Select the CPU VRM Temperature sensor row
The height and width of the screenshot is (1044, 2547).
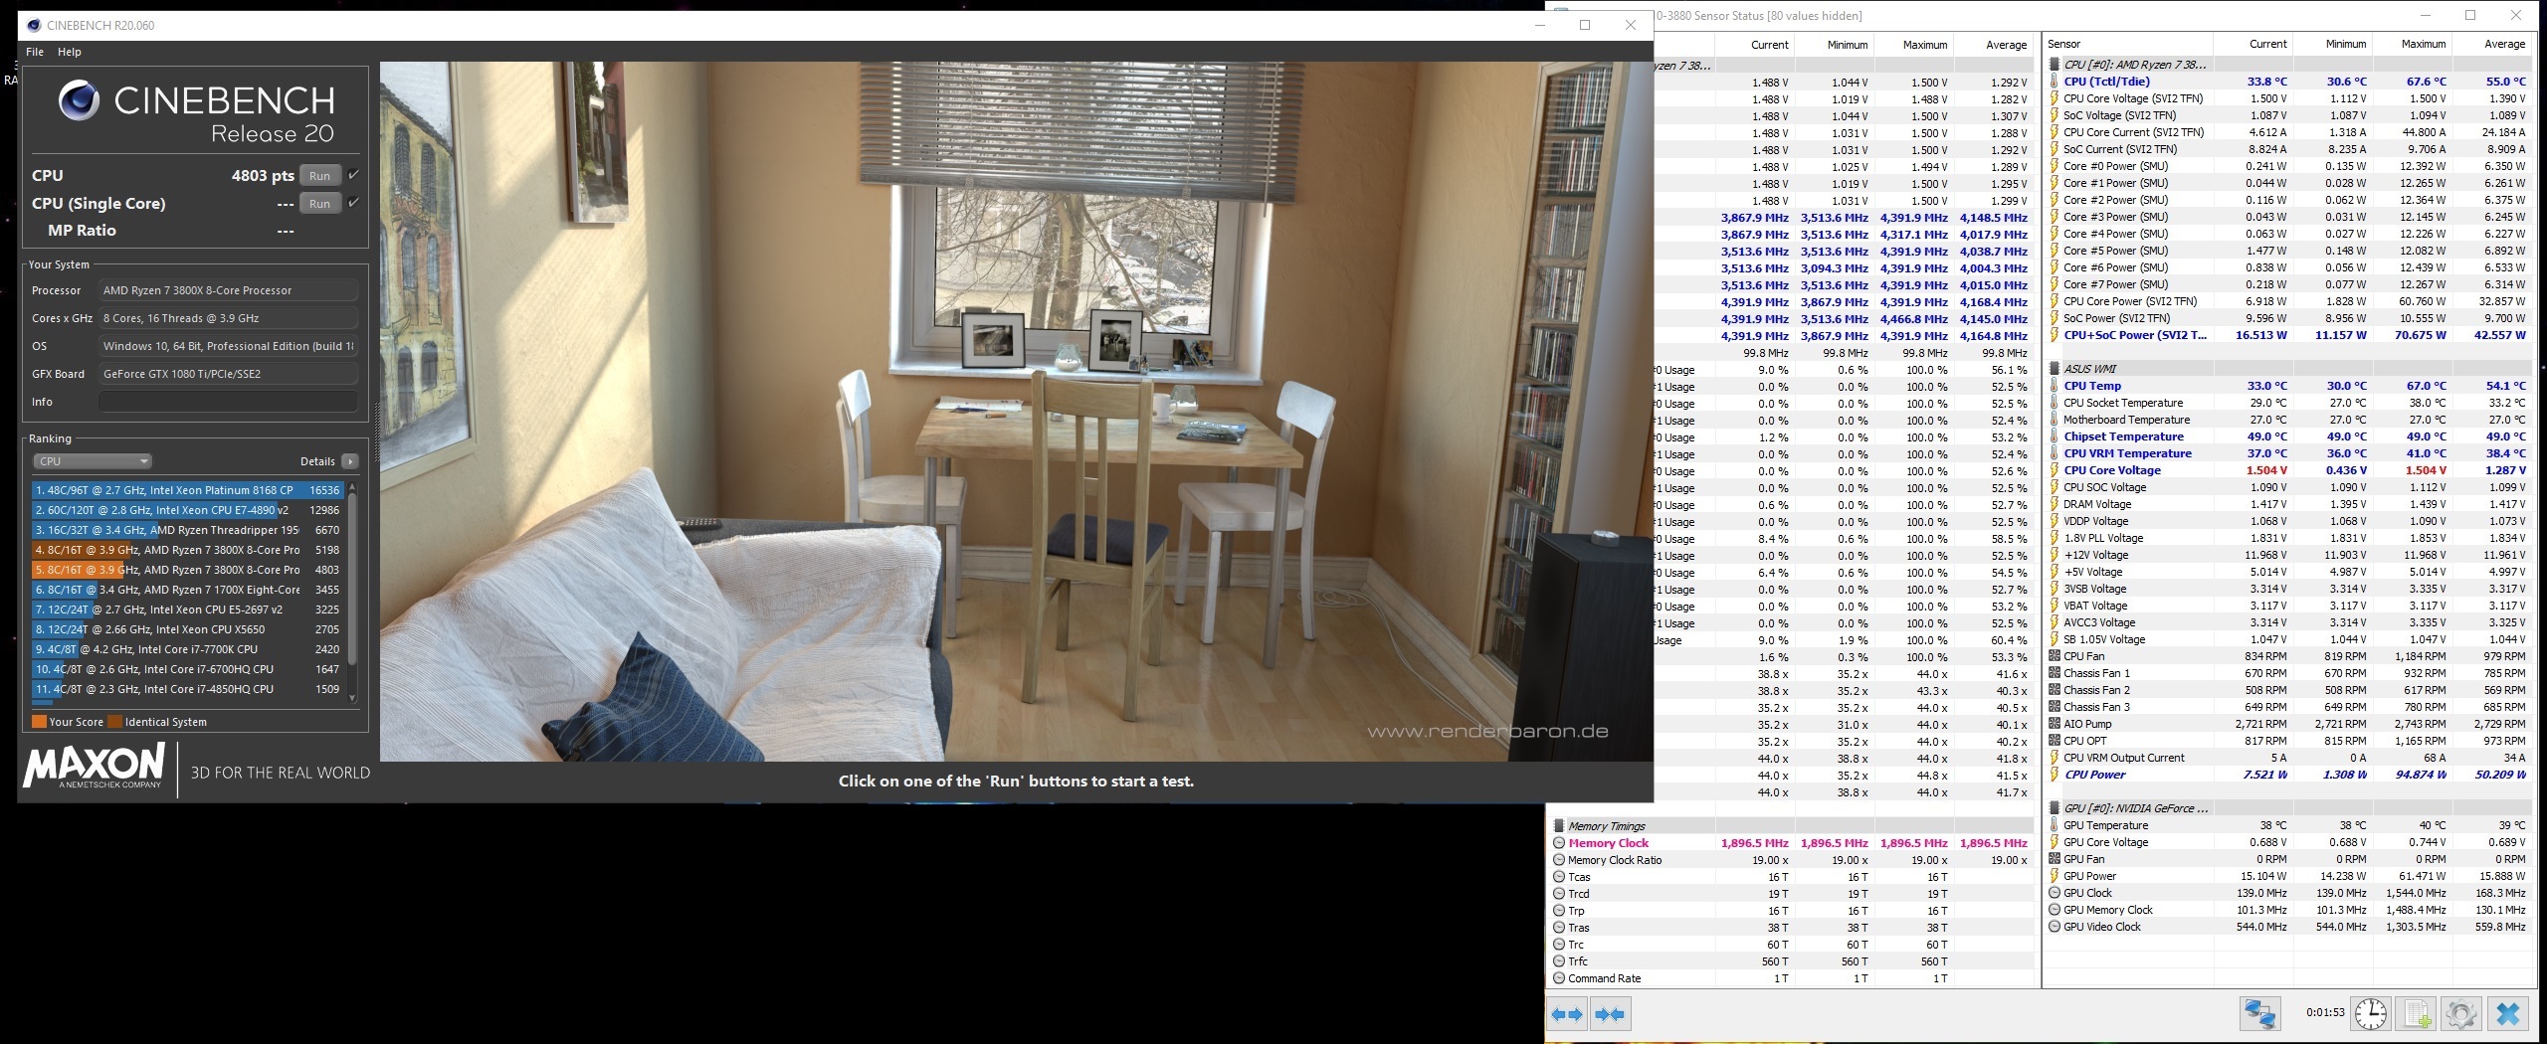[2287, 453]
